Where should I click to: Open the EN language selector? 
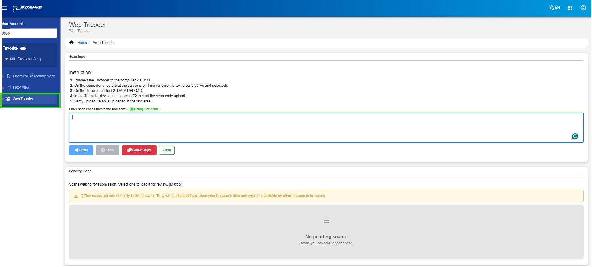coord(554,8)
